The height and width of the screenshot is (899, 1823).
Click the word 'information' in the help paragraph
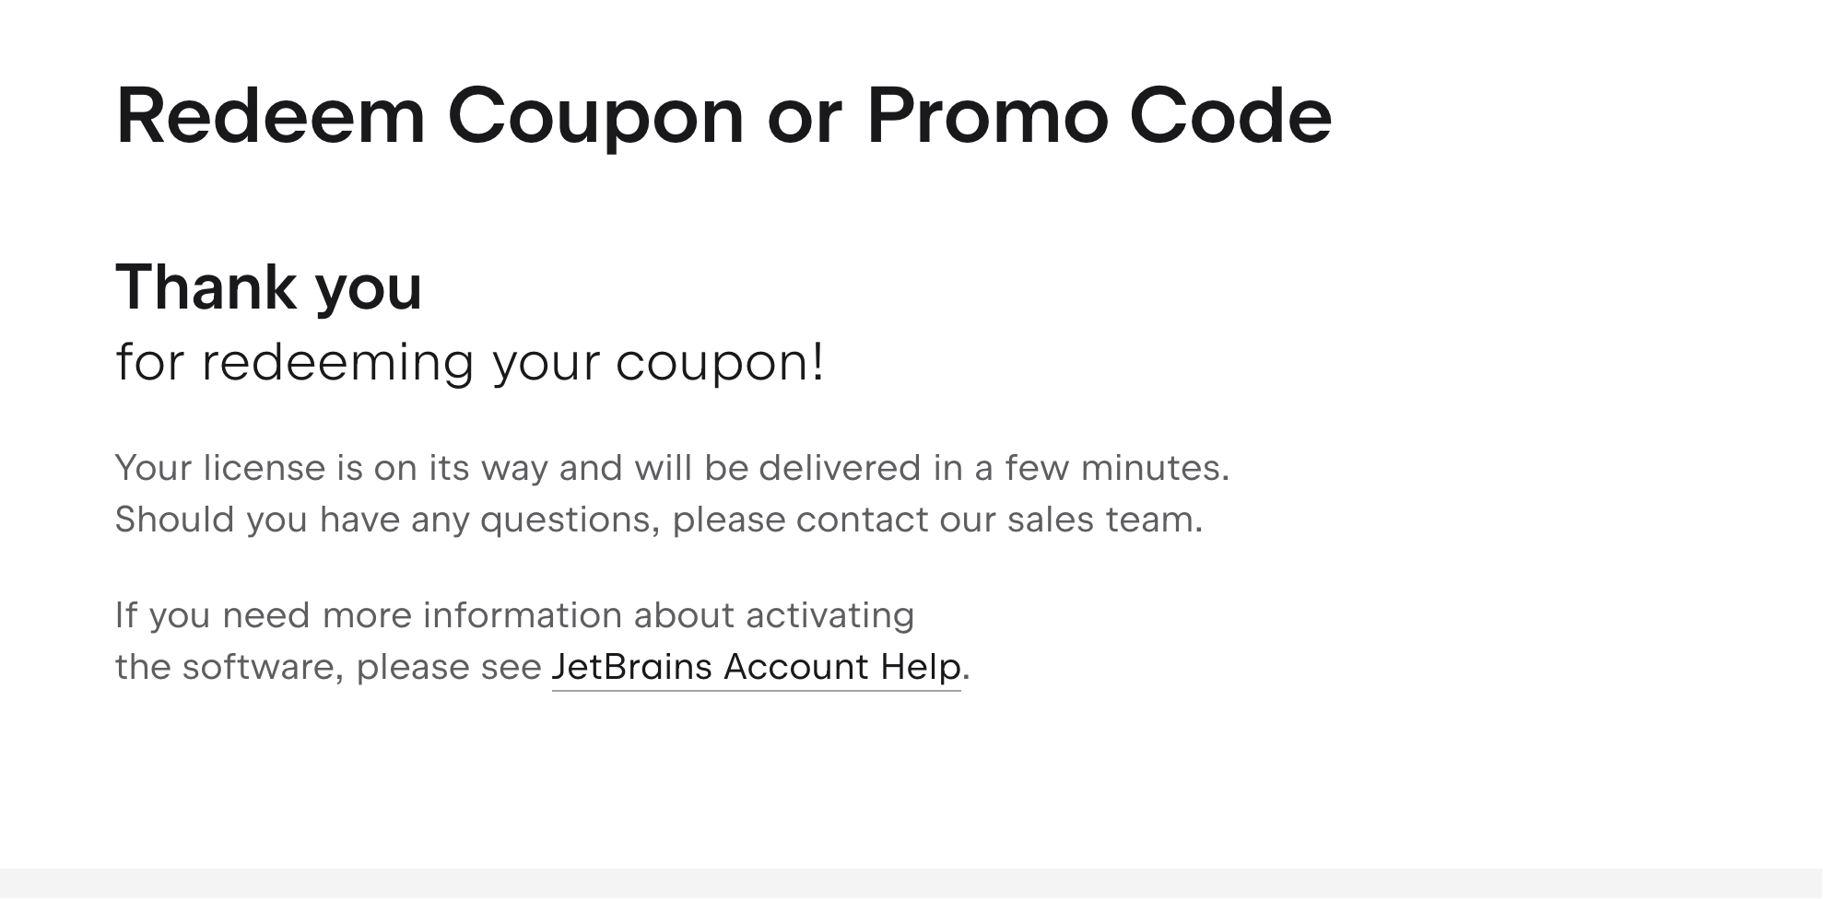523,615
